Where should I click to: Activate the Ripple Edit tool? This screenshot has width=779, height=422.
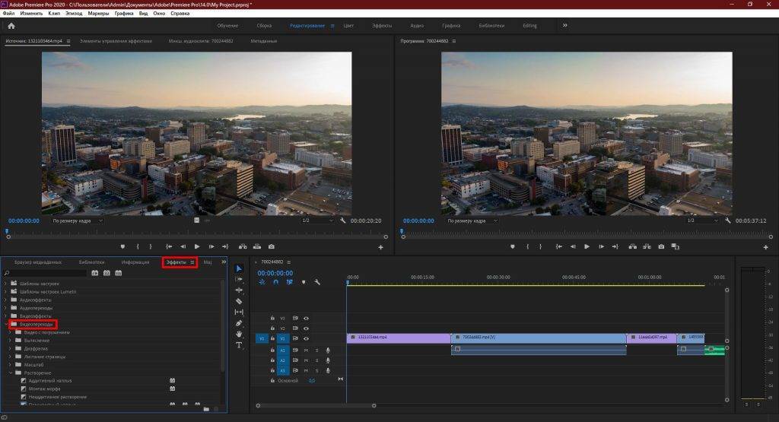[x=239, y=290]
